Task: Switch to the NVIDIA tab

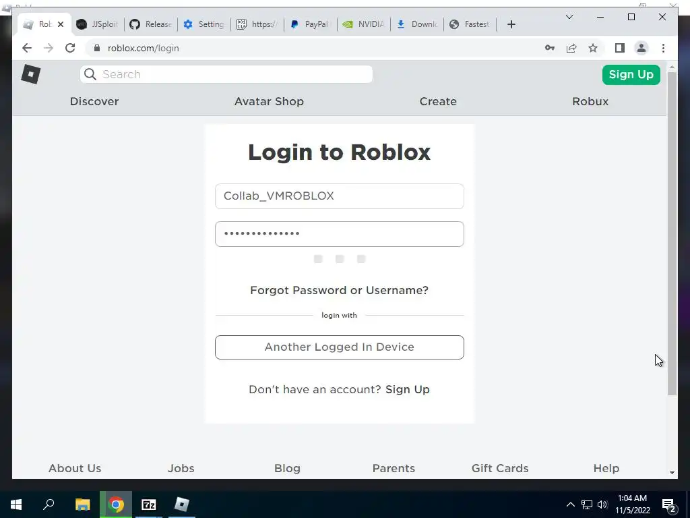Action: pyautogui.click(x=363, y=24)
